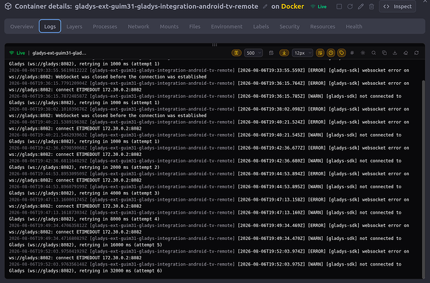430x283 pixels.
Task: Refresh the log stream
Action: [416, 53]
